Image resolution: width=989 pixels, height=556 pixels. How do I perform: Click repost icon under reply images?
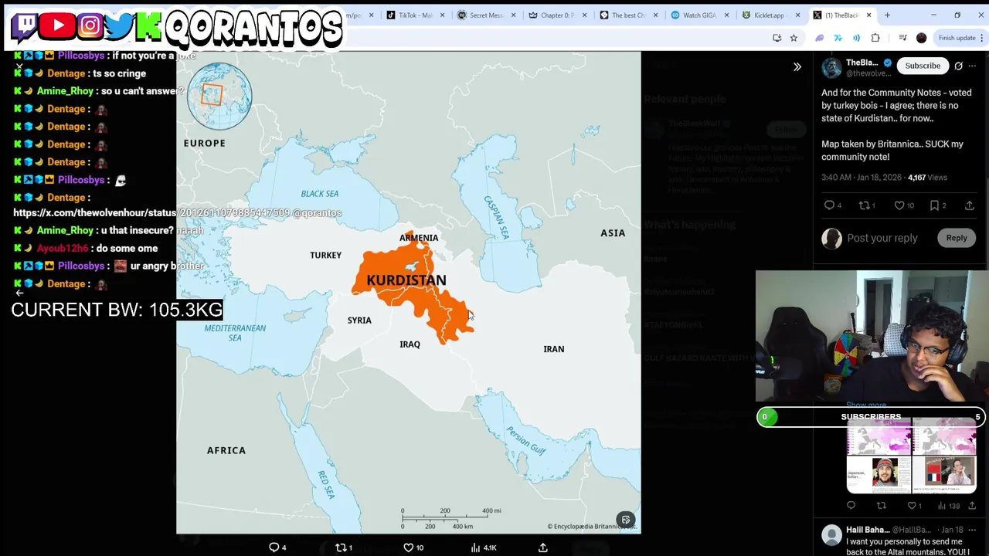tap(881, 506)
